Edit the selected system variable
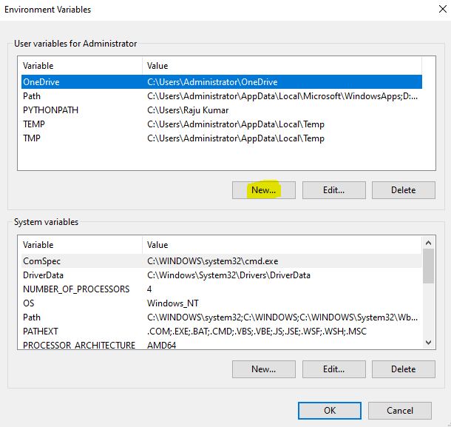 (x=333, y=369)
